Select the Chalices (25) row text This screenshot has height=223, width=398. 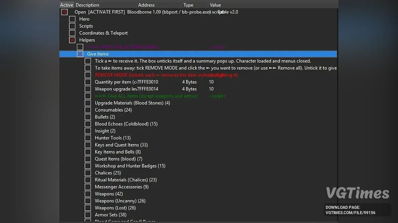108,173
